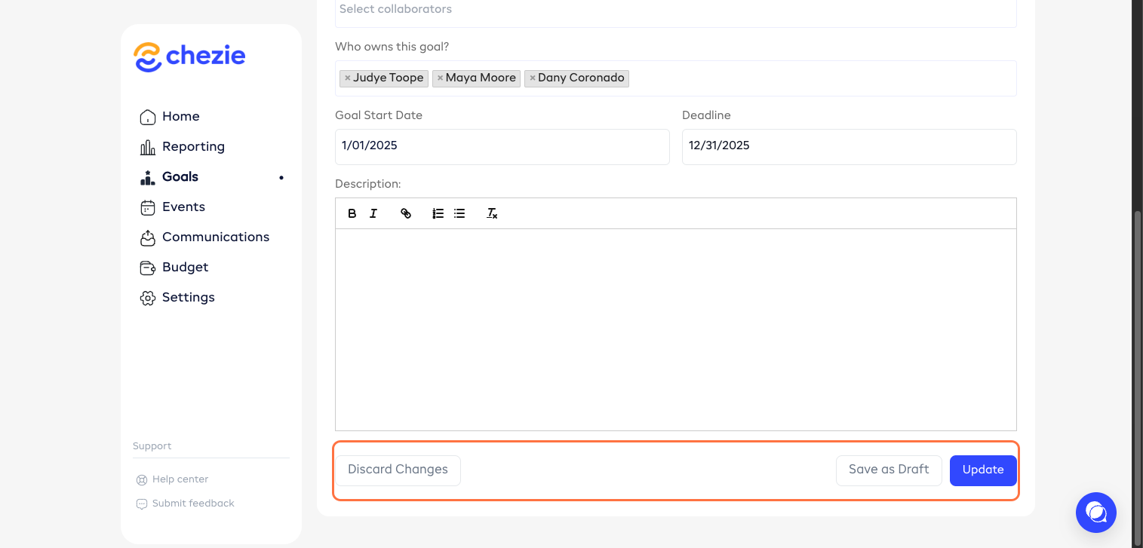Click the Goal Start Date field
Image resolution: width=1143 pixels, height=548 pixels.
[502, 146]
